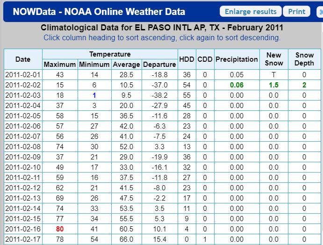Image resolution: width=323 pixels, height=245 pixels.
Task: Select the 2011-02-02 date cell
Action: click(23, 85)
